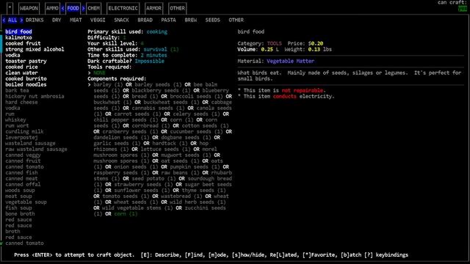Select the canned offal recipe
Image resolution: width=470 pixels, height=264 pixels.
pos(23,184)
